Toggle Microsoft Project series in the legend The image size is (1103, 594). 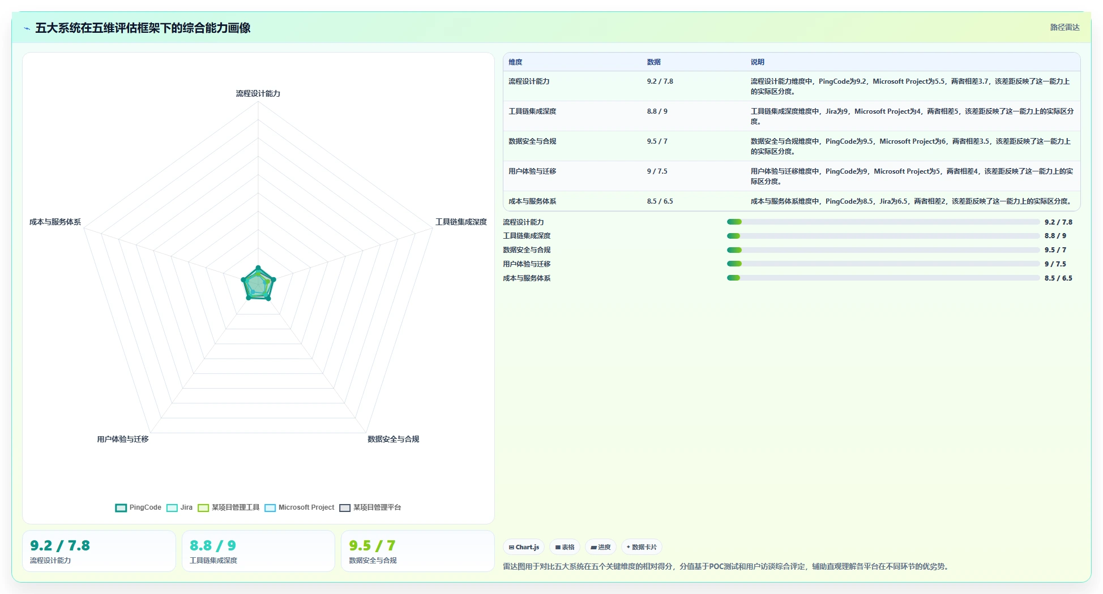pos(300,507)
